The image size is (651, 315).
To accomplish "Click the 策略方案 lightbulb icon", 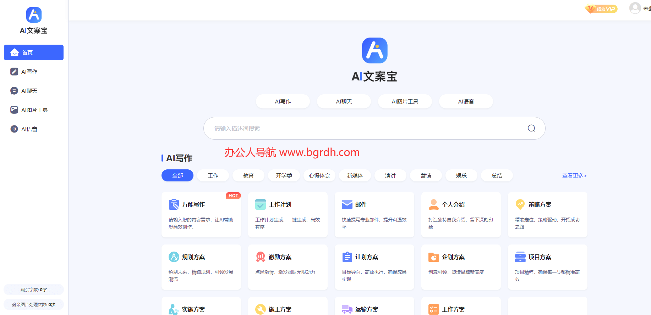I will [x=520, y=204].
